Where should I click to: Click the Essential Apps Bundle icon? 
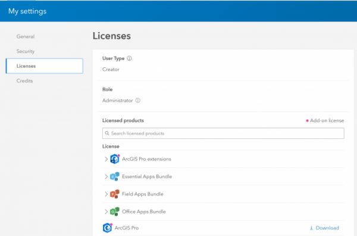(x=115, y=176)
